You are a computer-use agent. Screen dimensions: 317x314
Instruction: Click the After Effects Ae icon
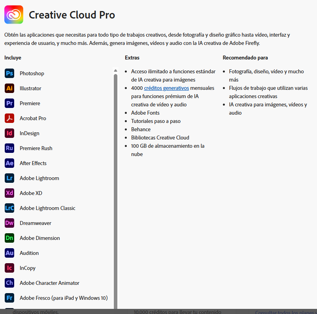point(9,163)
